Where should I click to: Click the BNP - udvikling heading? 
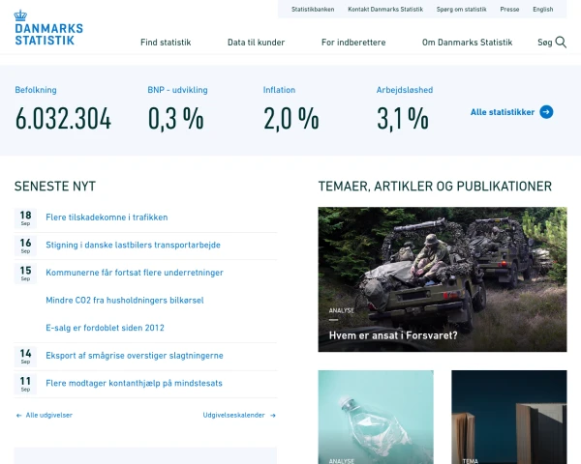coord(177,90)
